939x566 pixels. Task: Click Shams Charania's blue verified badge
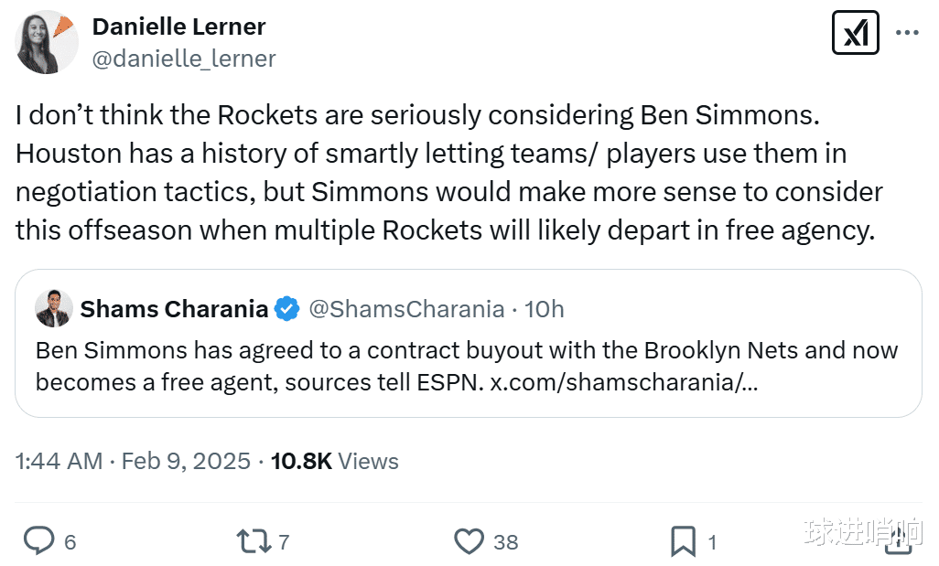[287, 309]
